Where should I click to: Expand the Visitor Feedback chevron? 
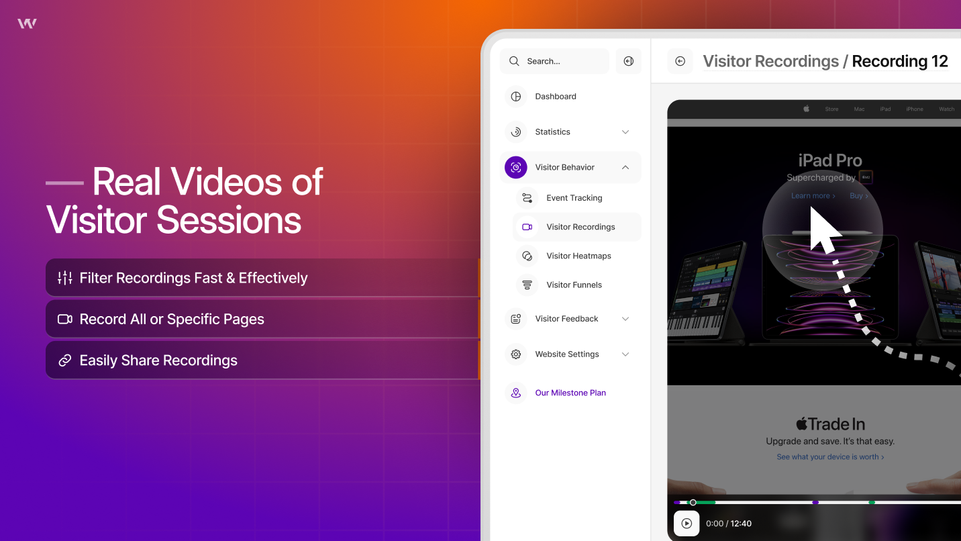pyautogui.click(x=625, y=319)
